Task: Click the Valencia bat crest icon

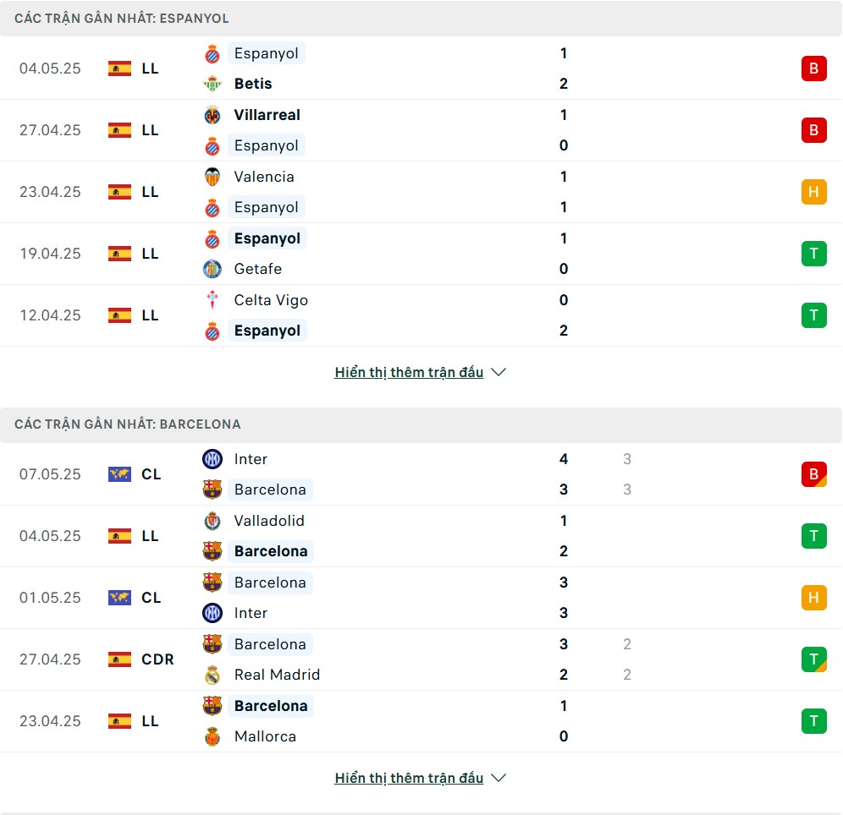Action: tap(212, 177)
